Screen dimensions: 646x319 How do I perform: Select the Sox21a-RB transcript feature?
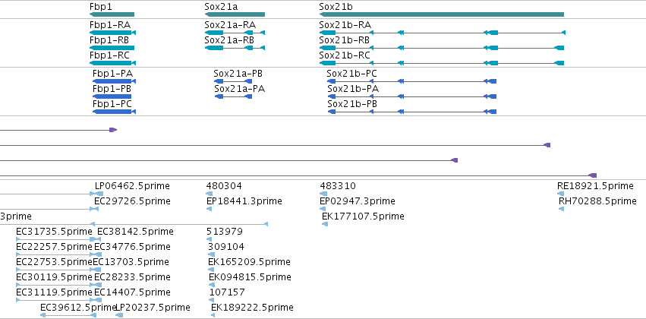[x=235, y=48]
